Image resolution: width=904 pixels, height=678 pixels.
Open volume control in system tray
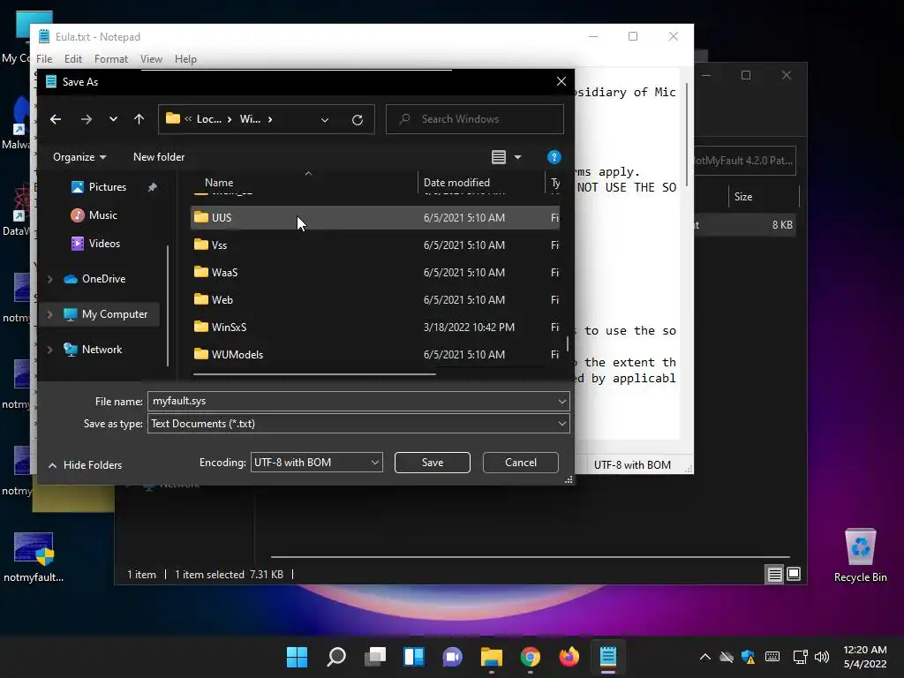pos(822,657)
